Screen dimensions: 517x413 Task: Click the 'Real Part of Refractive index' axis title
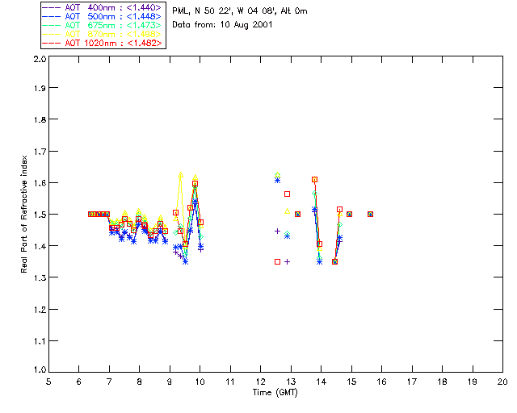tap(23, 214)
